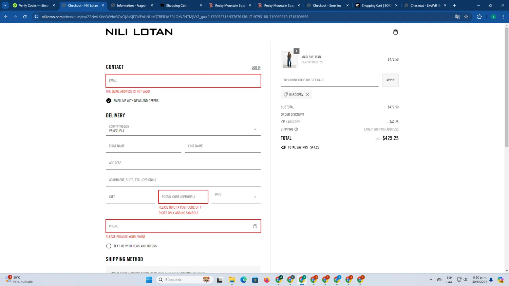
Task: Click the Total $425.25 amount
Action: click(390, 138)
